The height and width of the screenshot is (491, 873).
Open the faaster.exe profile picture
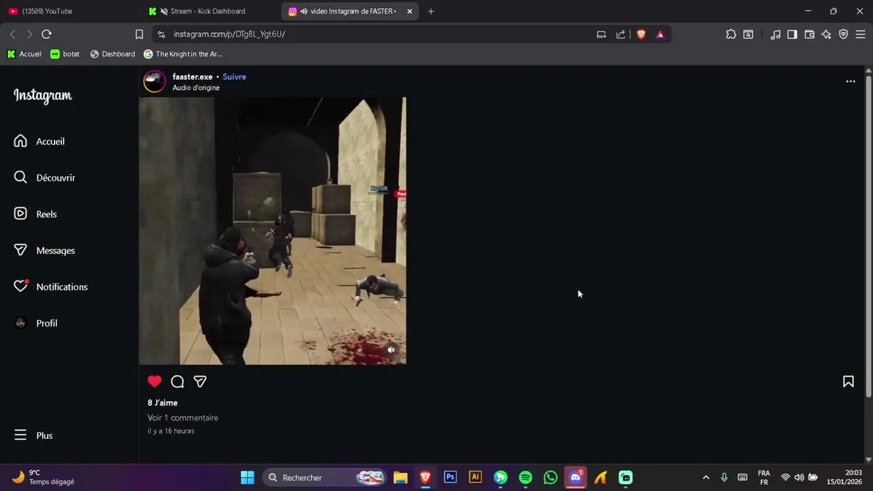(x=155, y=82)
